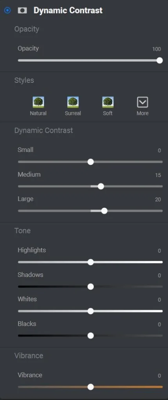Toggle the Dynamic Contrast filter on/off circle
Screen dimensions: 168x400
click(8, 11)
